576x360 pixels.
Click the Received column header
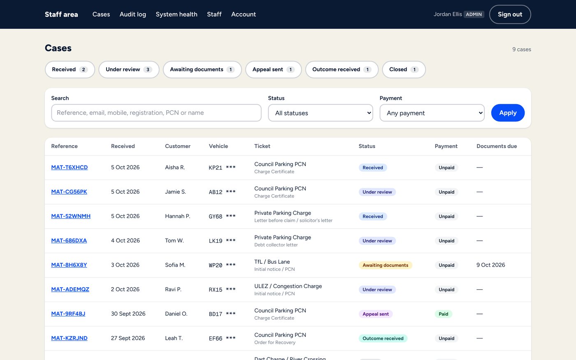coord(123,146)
